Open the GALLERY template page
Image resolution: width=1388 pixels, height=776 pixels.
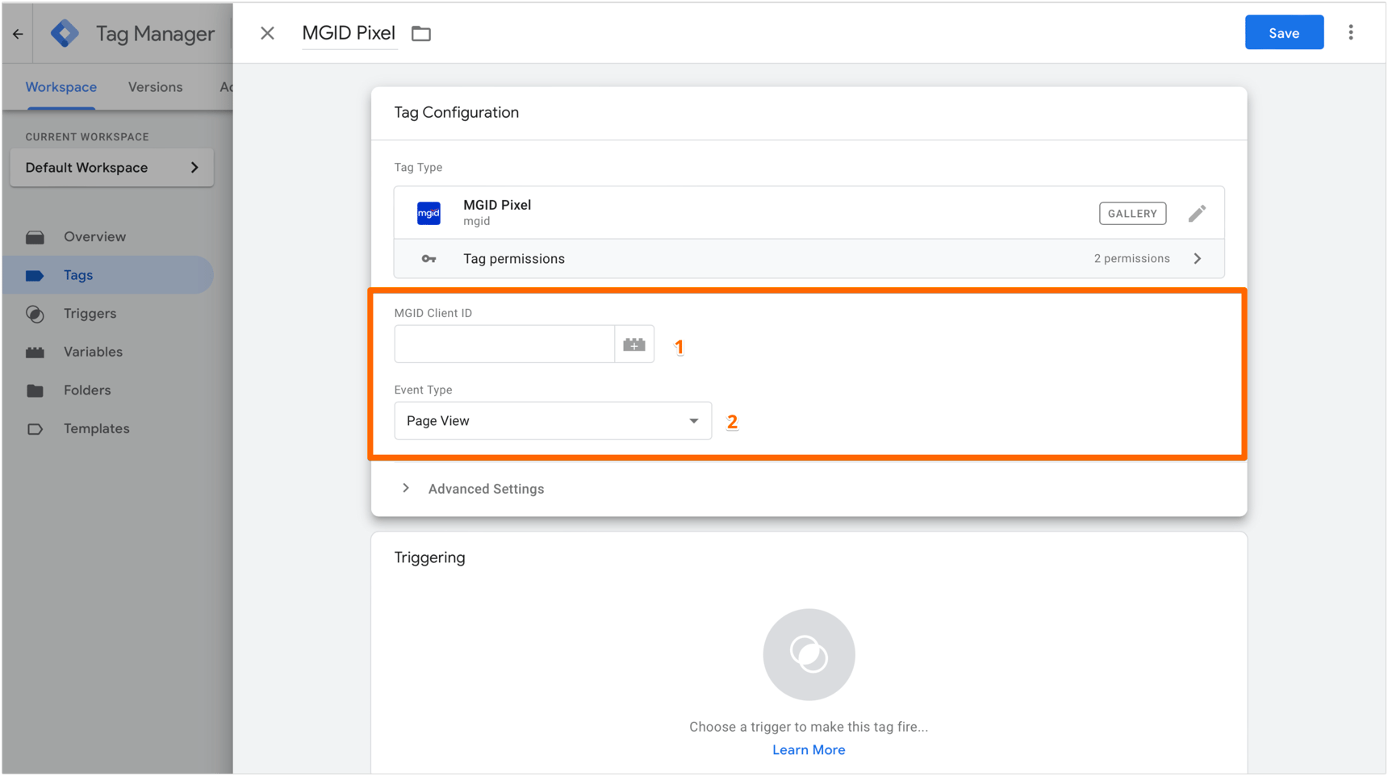(1132, 213)
